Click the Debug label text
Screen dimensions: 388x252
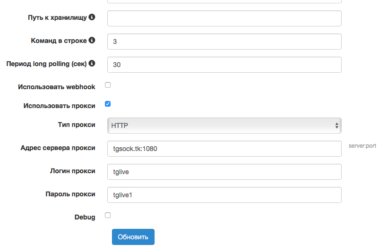(85, 217)
